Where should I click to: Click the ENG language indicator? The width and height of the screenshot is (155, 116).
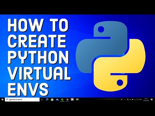[x=140, y=100]
